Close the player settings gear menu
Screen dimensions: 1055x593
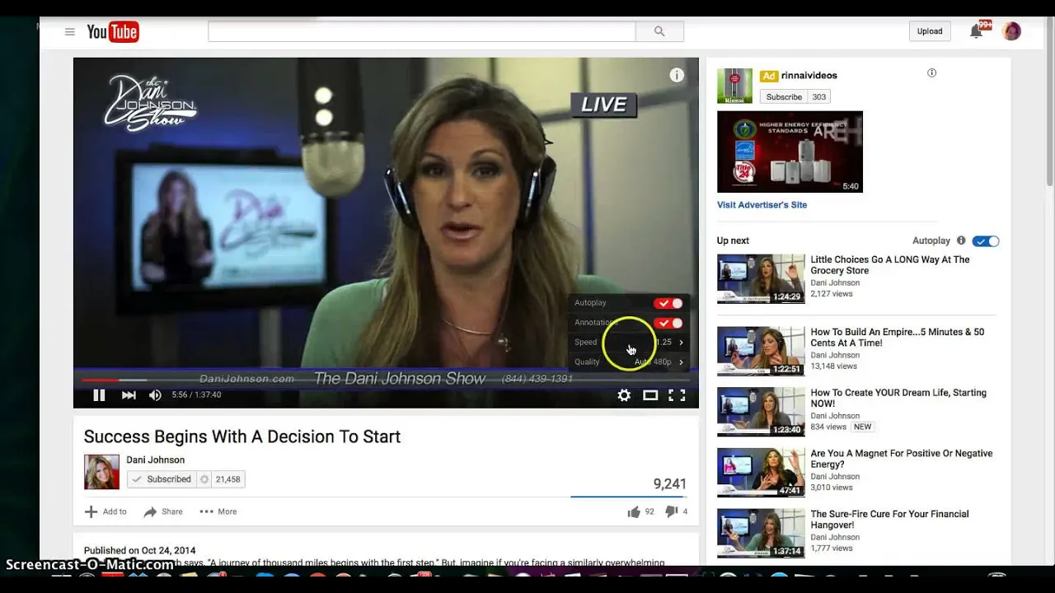pyautogui.click(x=624, y=395)
